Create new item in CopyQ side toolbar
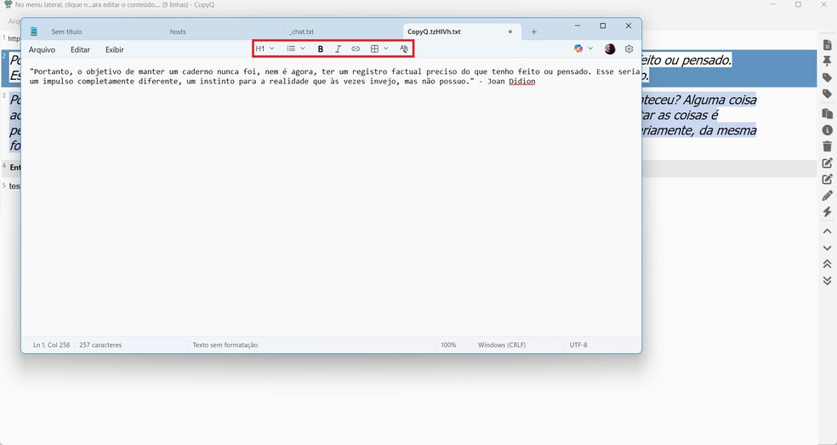 [827, 44]
